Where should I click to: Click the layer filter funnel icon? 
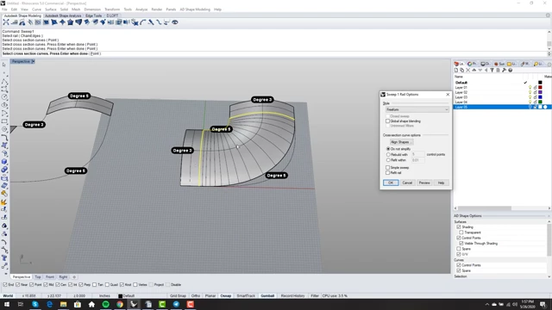(492, 71)
